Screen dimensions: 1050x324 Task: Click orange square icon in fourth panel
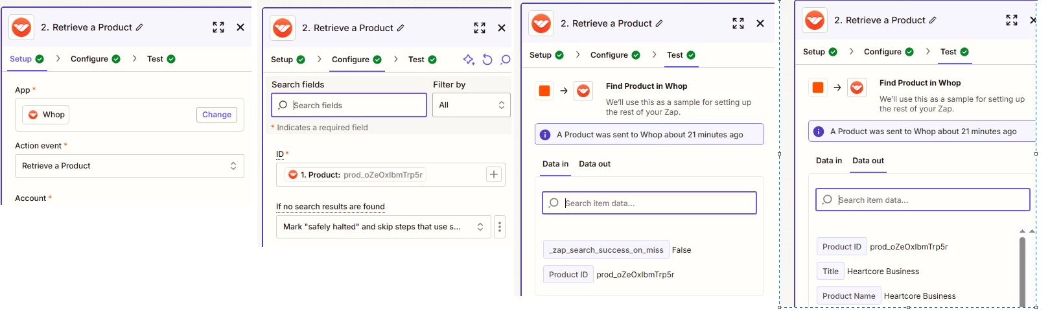pos(818,87)
